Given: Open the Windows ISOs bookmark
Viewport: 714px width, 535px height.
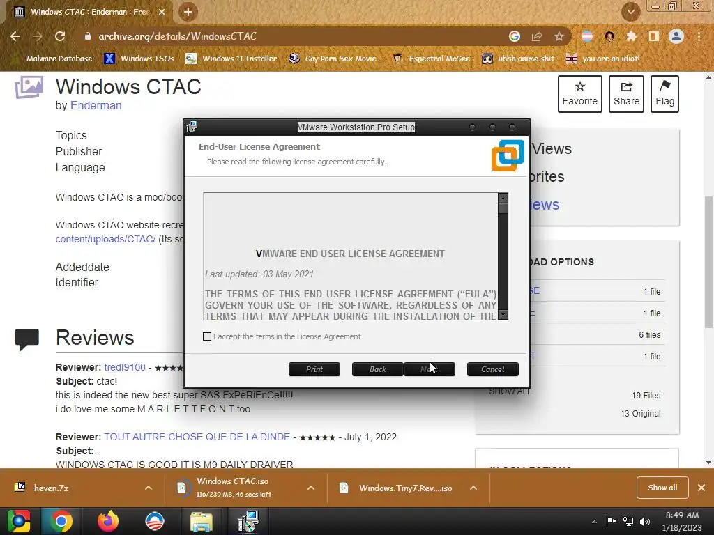Looking at the screenshot, I should (139, 59).
